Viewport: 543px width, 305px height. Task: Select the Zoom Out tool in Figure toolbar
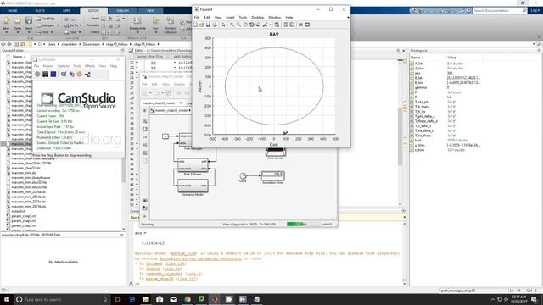[238, 25]
